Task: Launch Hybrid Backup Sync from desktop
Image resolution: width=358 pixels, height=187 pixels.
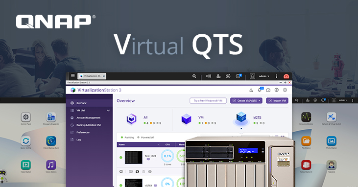Action: tap(51, 141)
